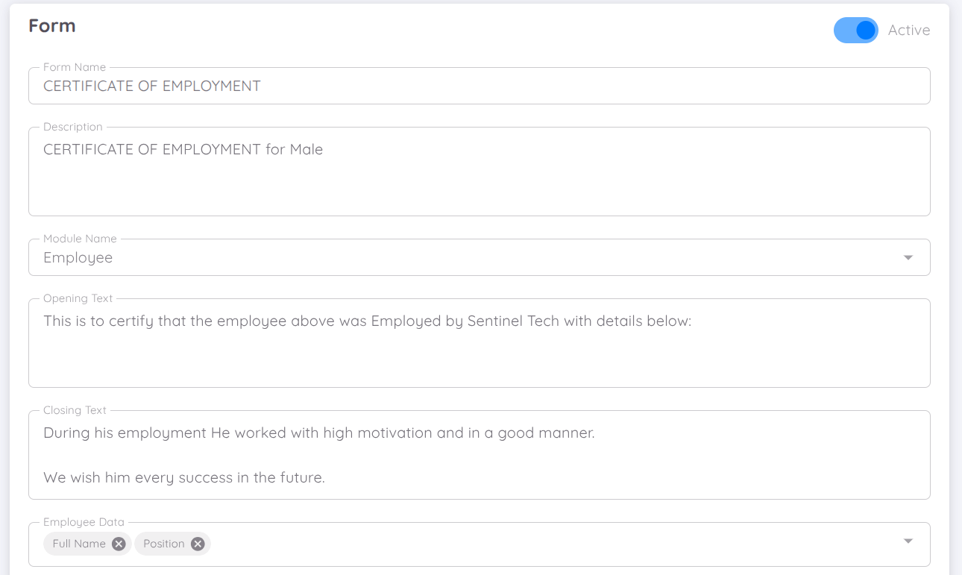The width and height of the screenshot is (962, 575).
Task: Select the Position chip label
Action: [x=163, y=544]
